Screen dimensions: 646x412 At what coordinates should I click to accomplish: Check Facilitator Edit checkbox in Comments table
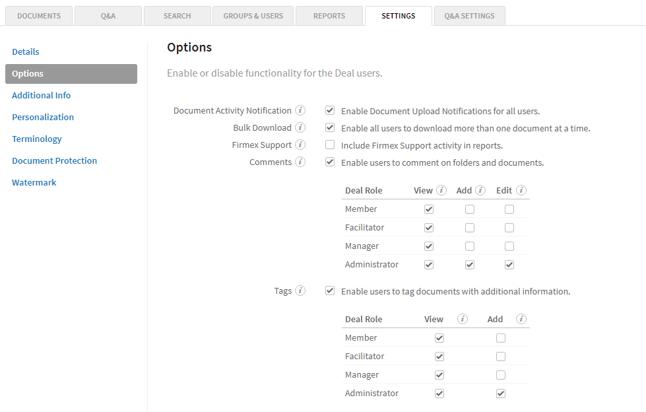(x=509, y=228)
